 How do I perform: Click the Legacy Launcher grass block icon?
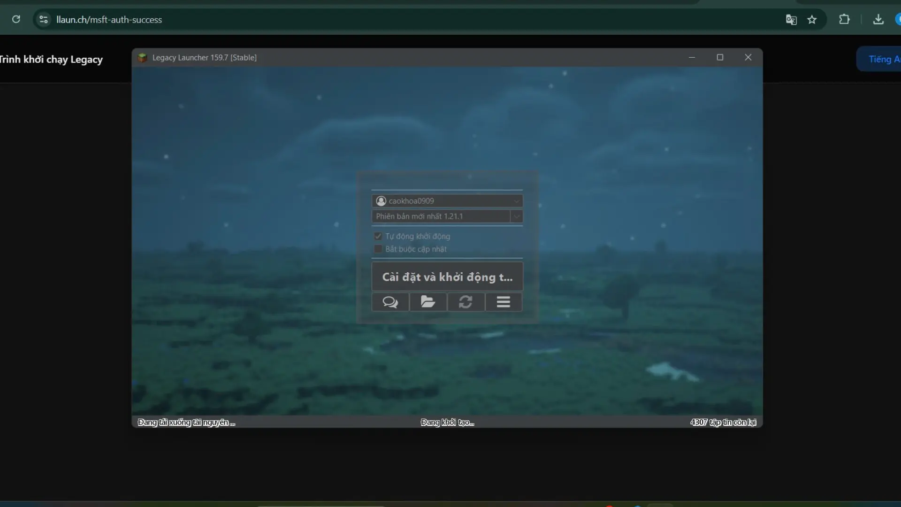[142, 57]
